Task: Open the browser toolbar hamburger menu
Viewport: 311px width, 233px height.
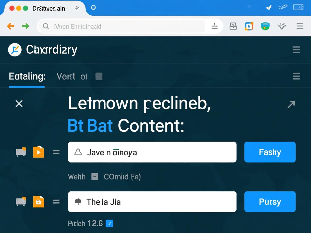Action: [x=300, y=26]
